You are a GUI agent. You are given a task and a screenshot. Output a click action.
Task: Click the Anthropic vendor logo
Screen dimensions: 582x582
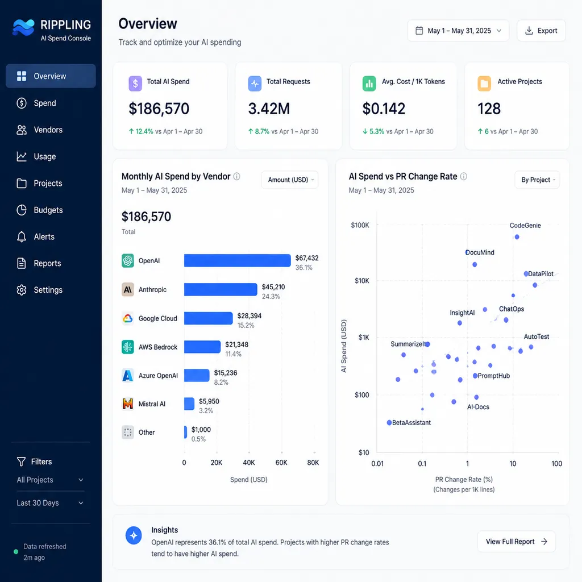[x=128, y=289]
